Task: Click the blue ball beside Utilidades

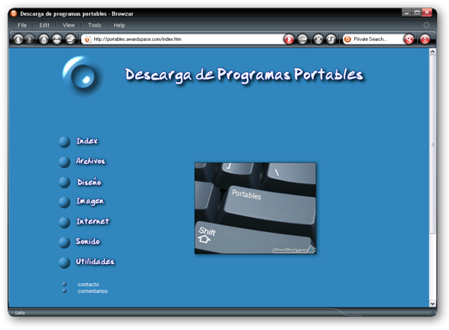Action: (65, 262)
